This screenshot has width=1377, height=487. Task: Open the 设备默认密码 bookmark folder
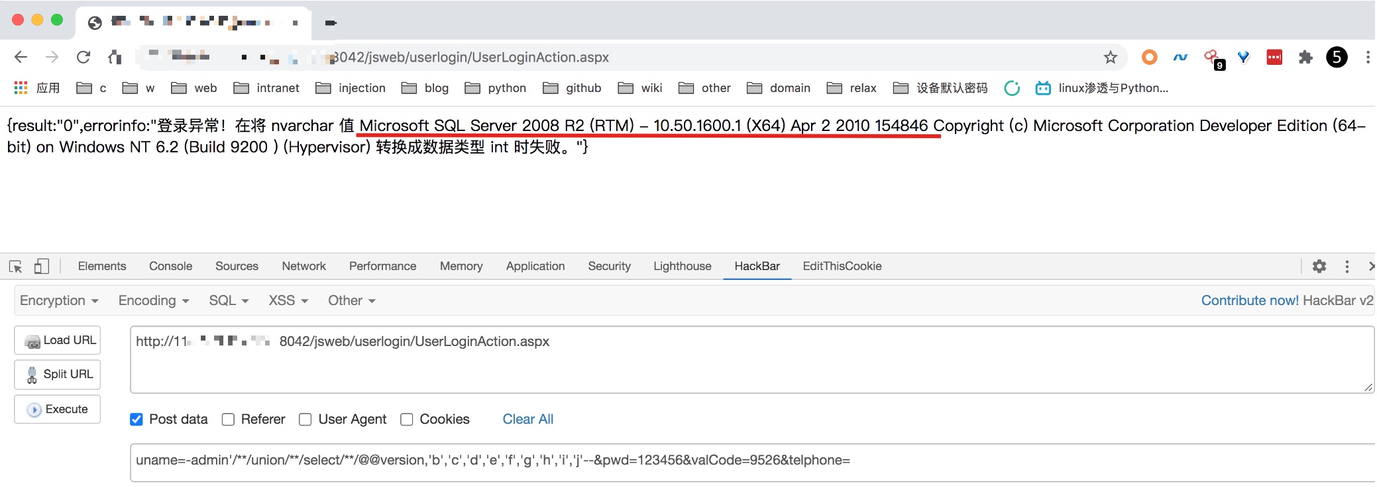(x=940, y=88)
